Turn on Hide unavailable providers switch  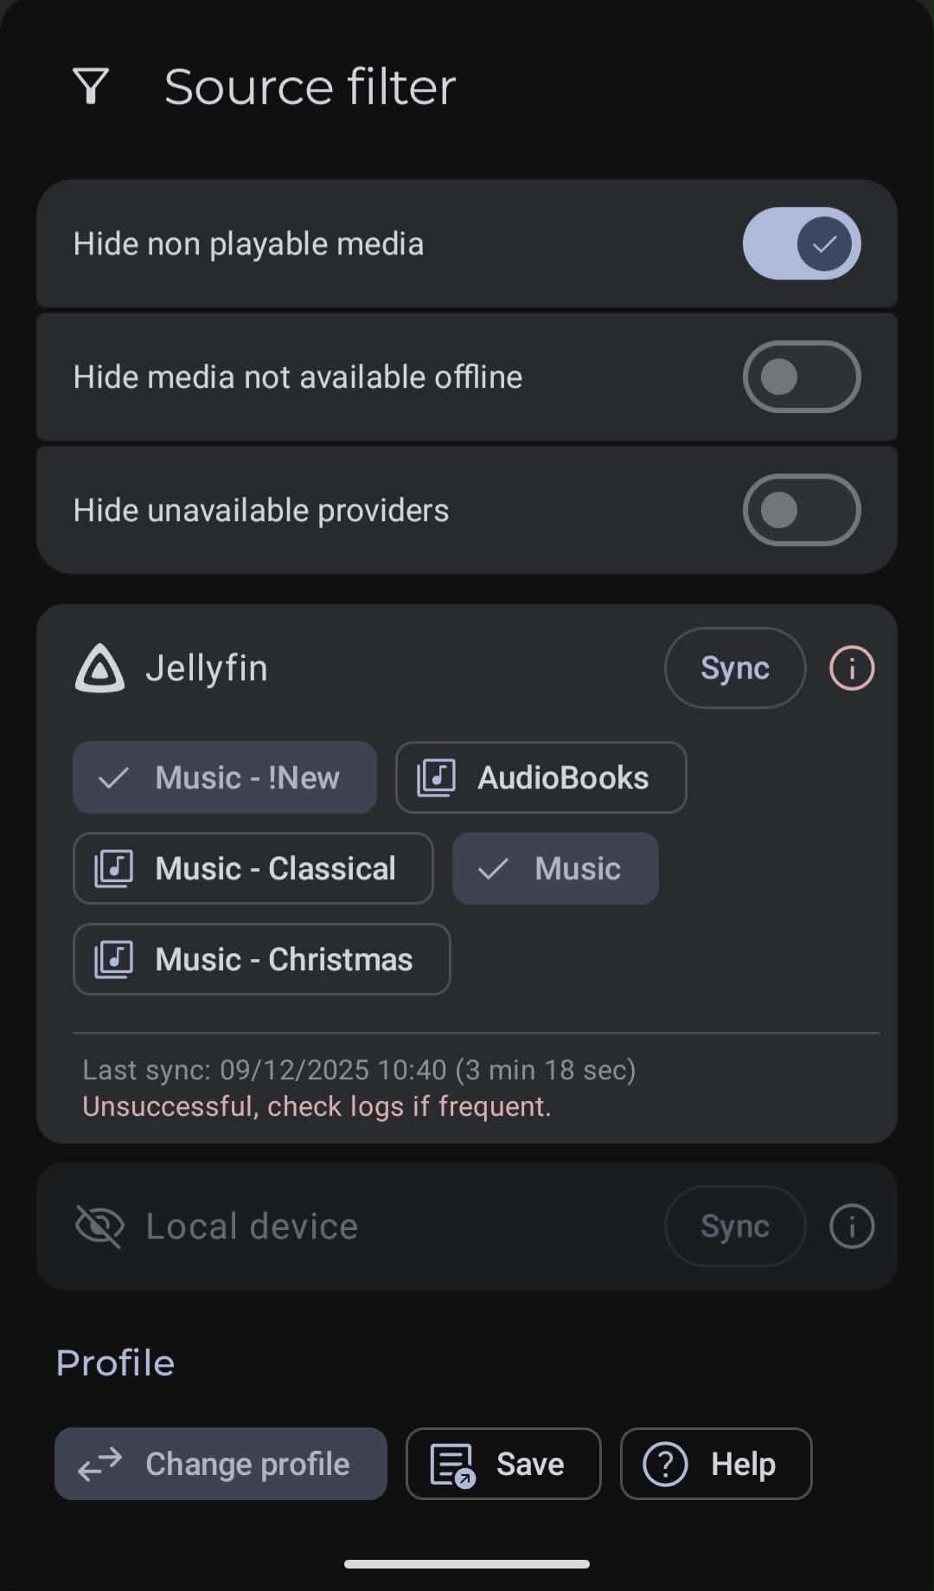[801, 511]
